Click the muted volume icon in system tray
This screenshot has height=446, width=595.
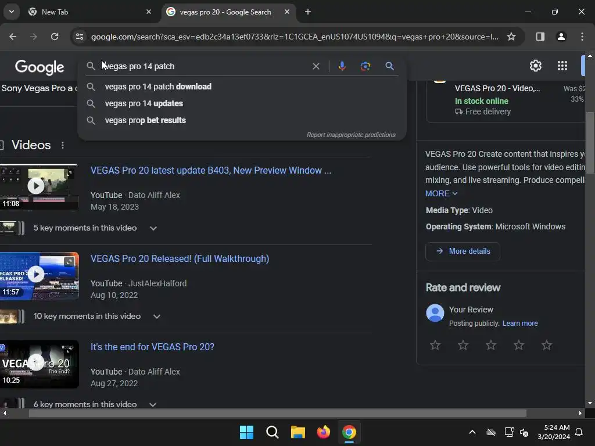pos(524,432)
